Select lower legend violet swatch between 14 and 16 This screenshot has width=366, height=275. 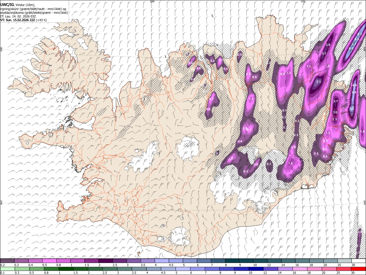285,269
